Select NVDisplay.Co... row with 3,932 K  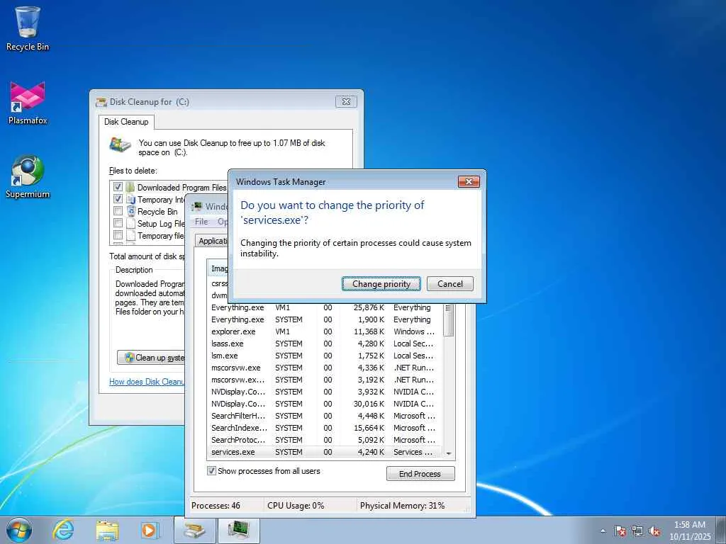point(325,392)
